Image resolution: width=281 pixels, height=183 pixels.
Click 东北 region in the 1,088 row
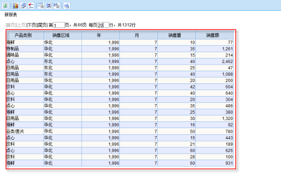63,74
